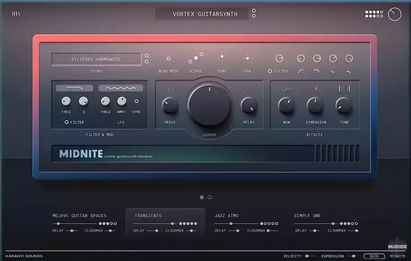The image size is (411, 261).
Task: Adjust the Velocity slider
Action: pyautogui.click(x=309, y=256)
